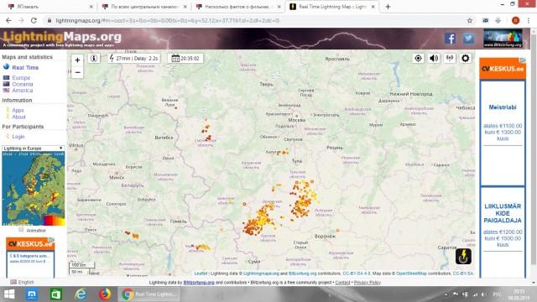
Task: Open the Twitter page icon
Action: [x=468, y=38]
